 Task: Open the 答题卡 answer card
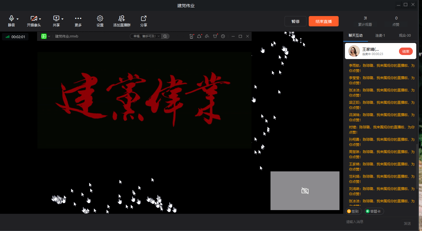[374, 211]
